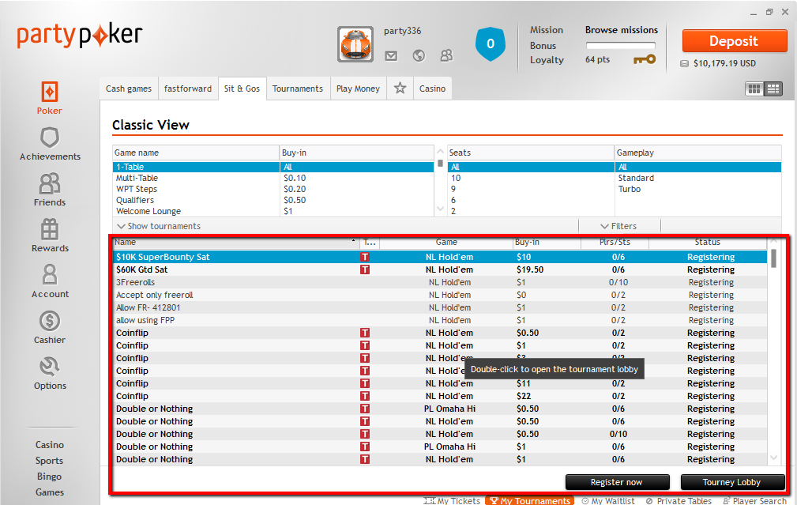Open the Rewards gift icon
The height and width of the screenshot is (505, 797).
[x=50, y=229]
